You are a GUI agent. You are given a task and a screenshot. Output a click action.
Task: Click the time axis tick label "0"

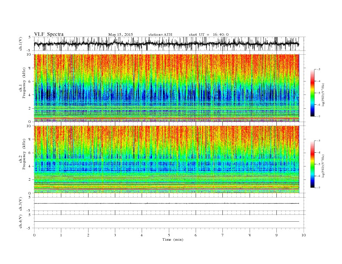tap(34, 235)
